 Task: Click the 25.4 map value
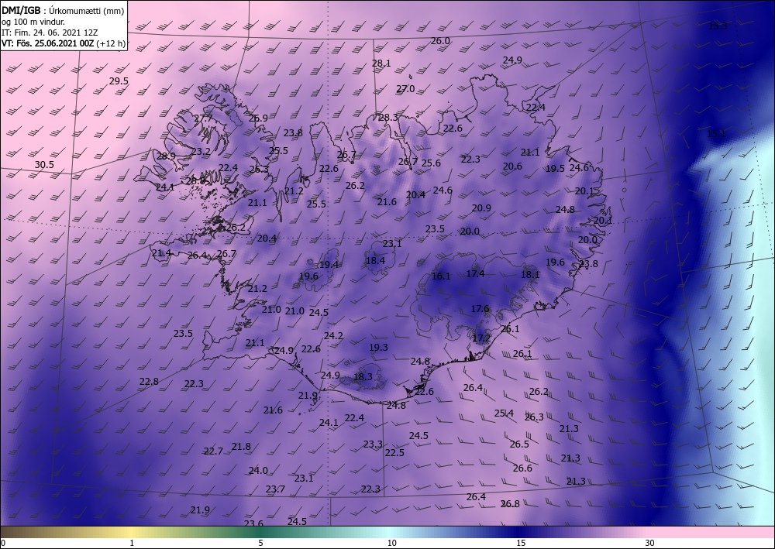[x=504, y=413]
